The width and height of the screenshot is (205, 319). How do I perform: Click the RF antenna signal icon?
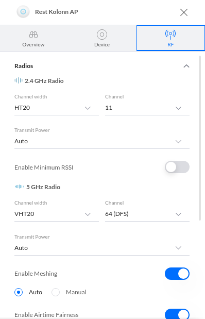170,35
